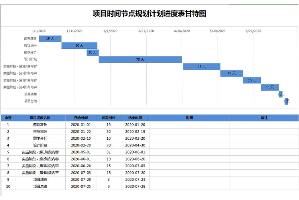Click the 前期准备 19 天 Gantt bar
Screen dimensions: 299x200
50,38
